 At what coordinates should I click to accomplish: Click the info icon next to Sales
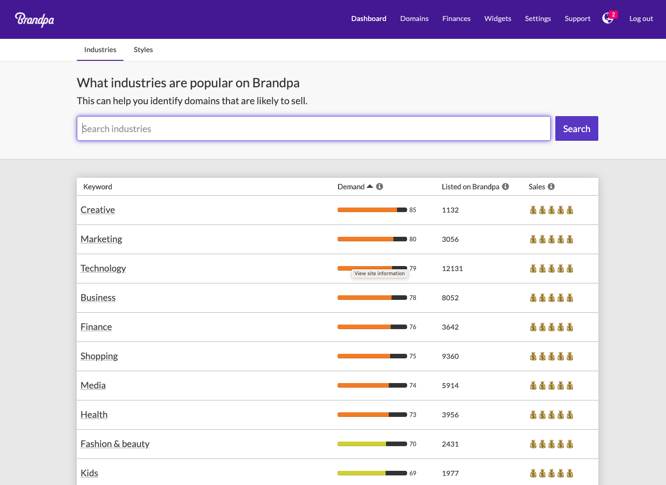click(x=551, y=187)
